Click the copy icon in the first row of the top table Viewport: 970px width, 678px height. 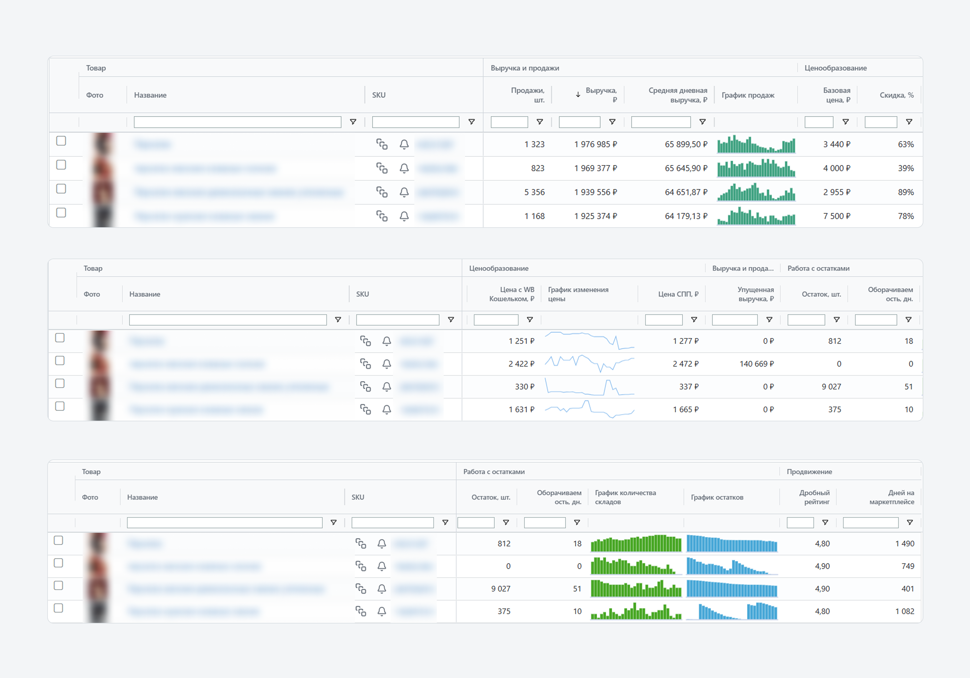tap(381, 144)
